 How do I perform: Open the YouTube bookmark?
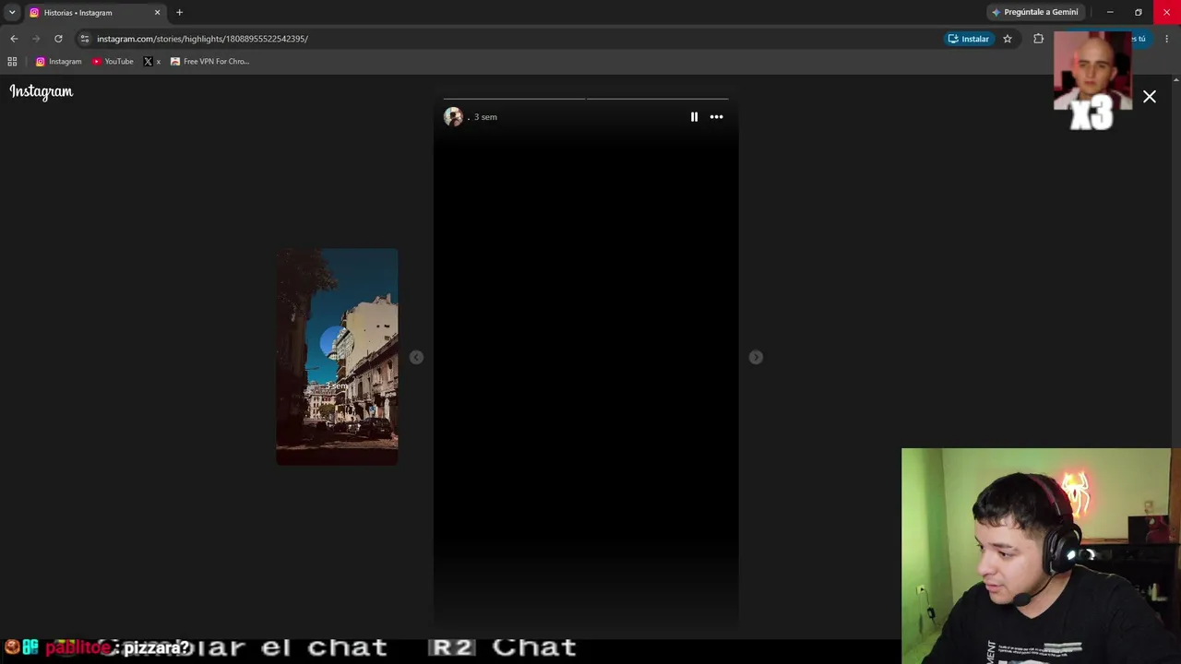(113, 62)
